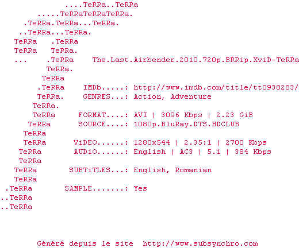Click the AUDiO label
This screenshot has width=299, height=248.
point(86,152)
